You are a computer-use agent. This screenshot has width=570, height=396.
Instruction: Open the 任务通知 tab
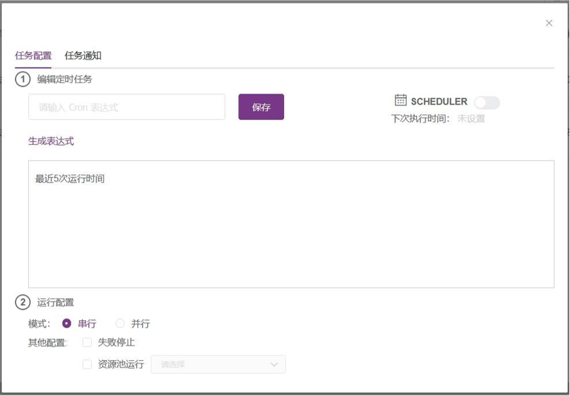pos(83,56)
